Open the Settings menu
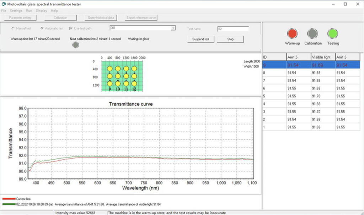Image resolution: width=364 pixels, height=215 pixels. [16, 11]
